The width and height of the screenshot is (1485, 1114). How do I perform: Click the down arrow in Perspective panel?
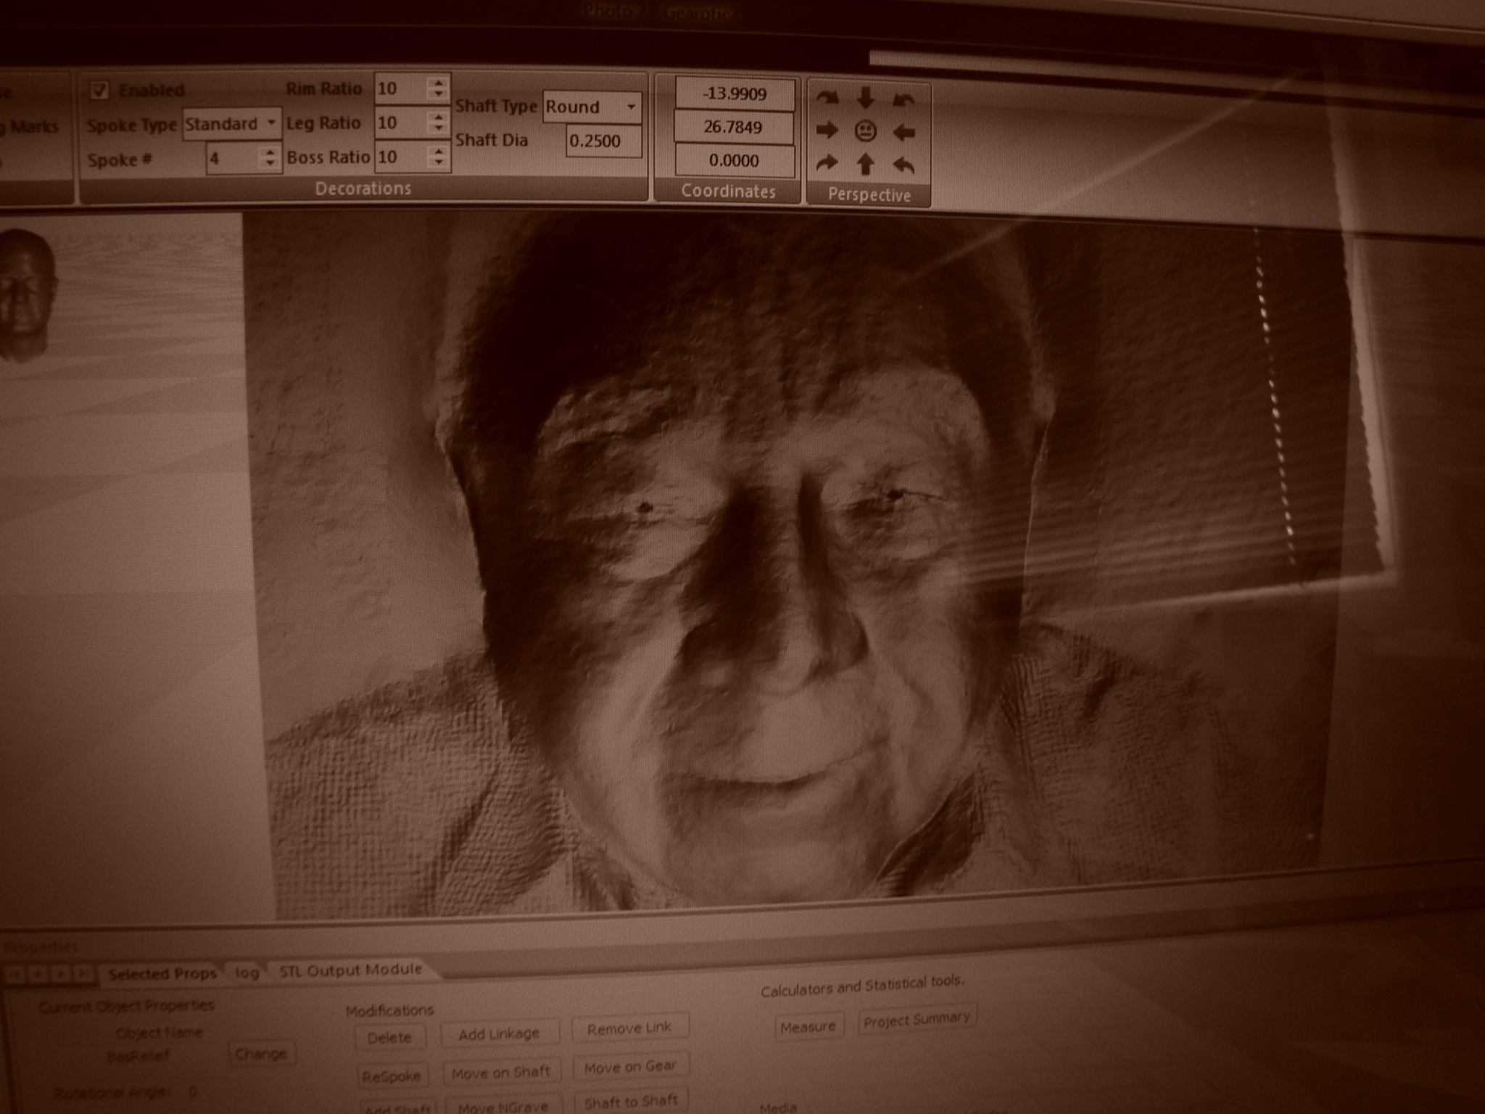865,98
